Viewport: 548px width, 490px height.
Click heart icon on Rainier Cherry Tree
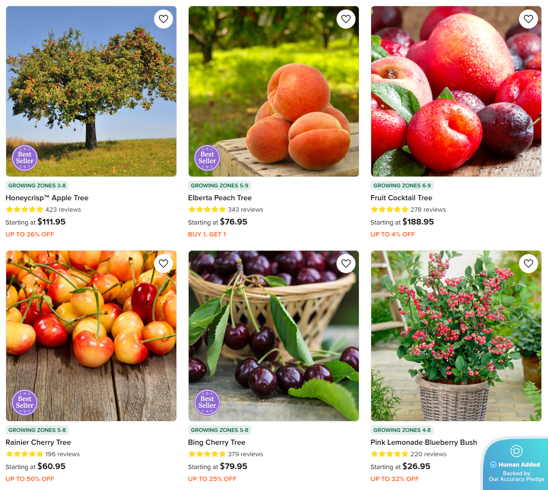tap(163, 264)
